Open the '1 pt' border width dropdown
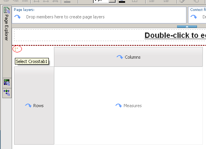The height and width of the screenshot is (149, 206). click(x=112, y=1)
